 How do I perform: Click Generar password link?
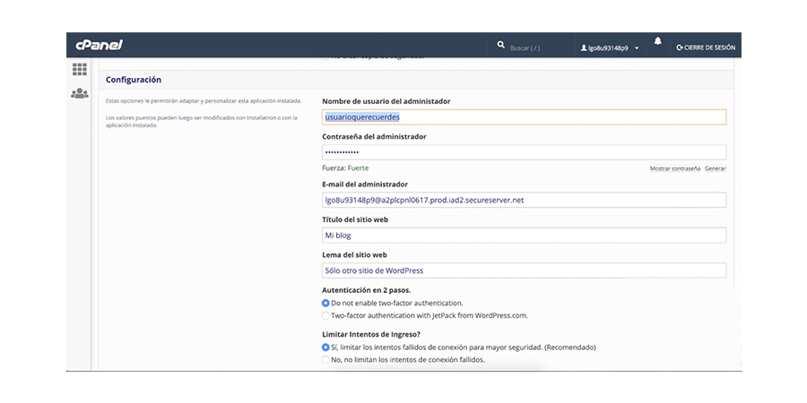pyautogui.click(x=716, y=168)
